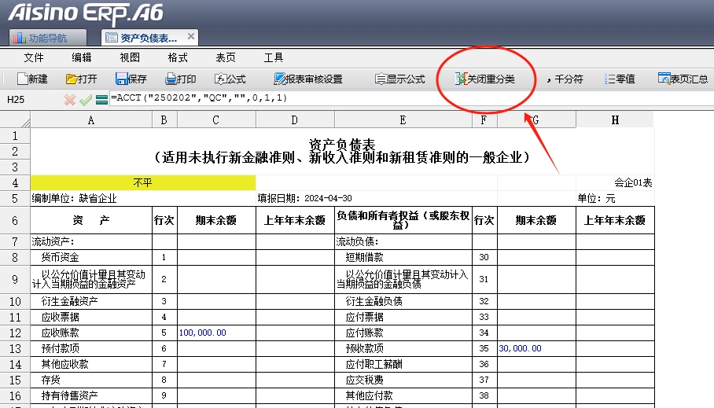
Task: Click the 30,000.00 value cell
Action: (536, 348)
